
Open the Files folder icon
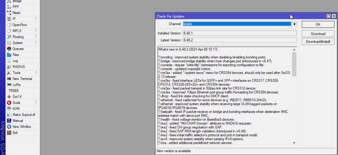pyautogui.click(x=9, y=55)
